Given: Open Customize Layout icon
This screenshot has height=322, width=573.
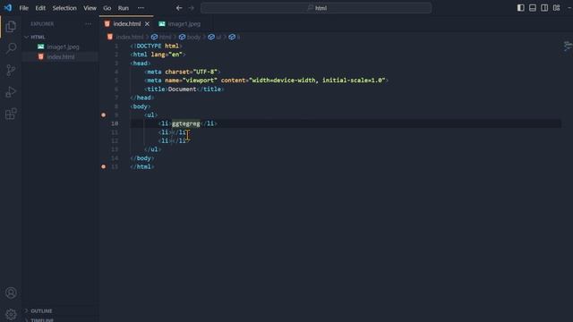Looking at the screenshot, I should 556,8.
